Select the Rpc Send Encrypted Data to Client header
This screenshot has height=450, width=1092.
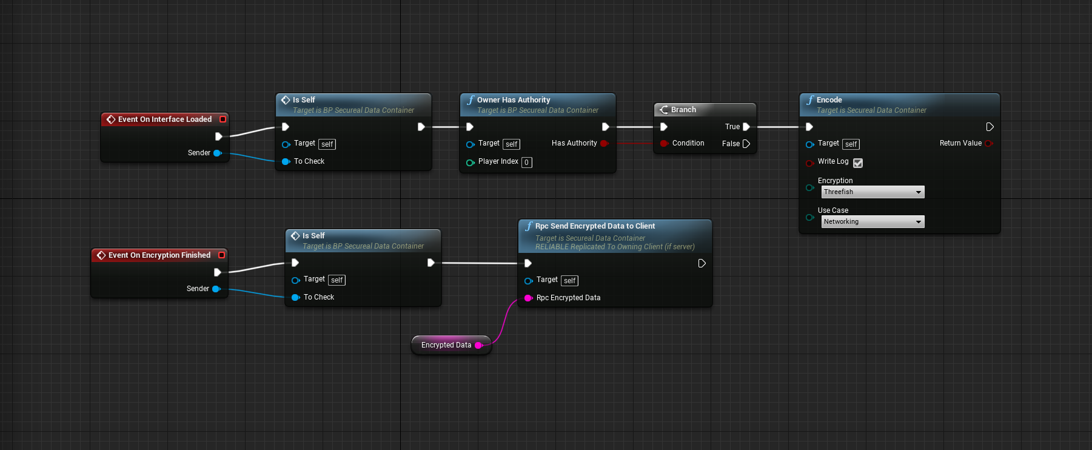595,226
